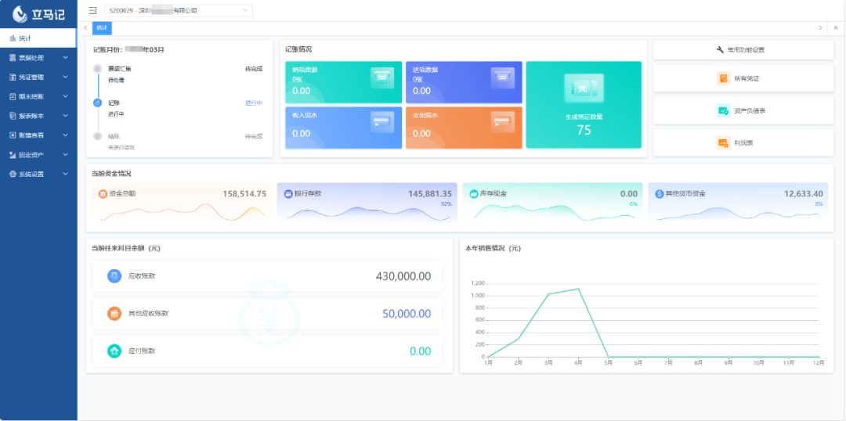Expand the 账簿查看 menu chevron
The width and height of the screenshot is (846, 421).
coord(65,135)
